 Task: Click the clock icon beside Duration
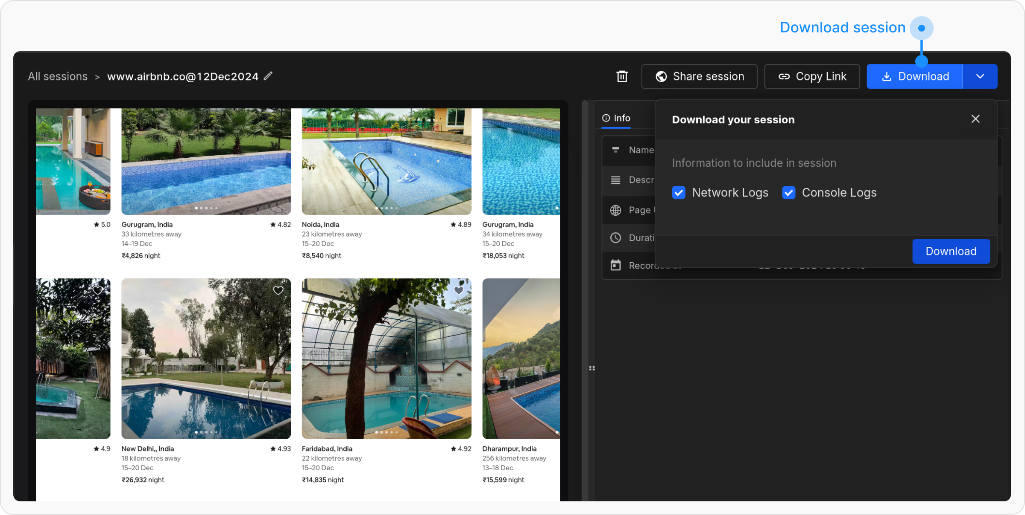[615, 238]
